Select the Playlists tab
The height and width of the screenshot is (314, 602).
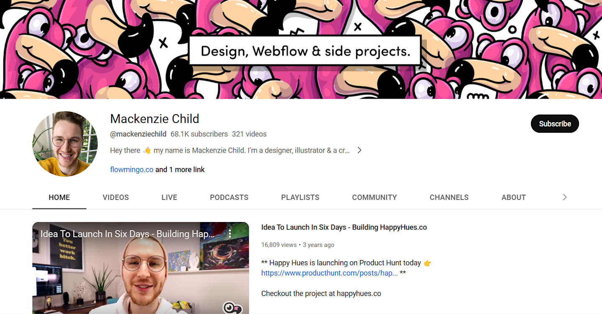point(300,197)
